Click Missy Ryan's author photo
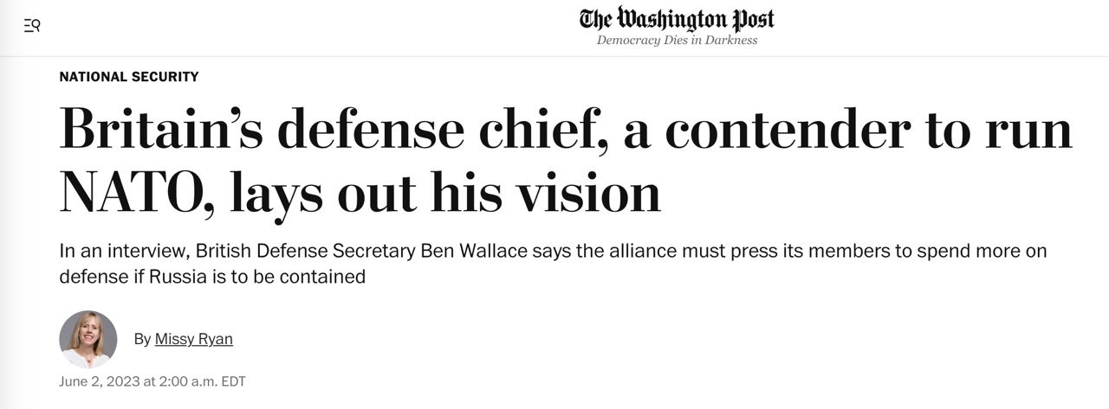 pyautogui.click(x=88, y=339)
